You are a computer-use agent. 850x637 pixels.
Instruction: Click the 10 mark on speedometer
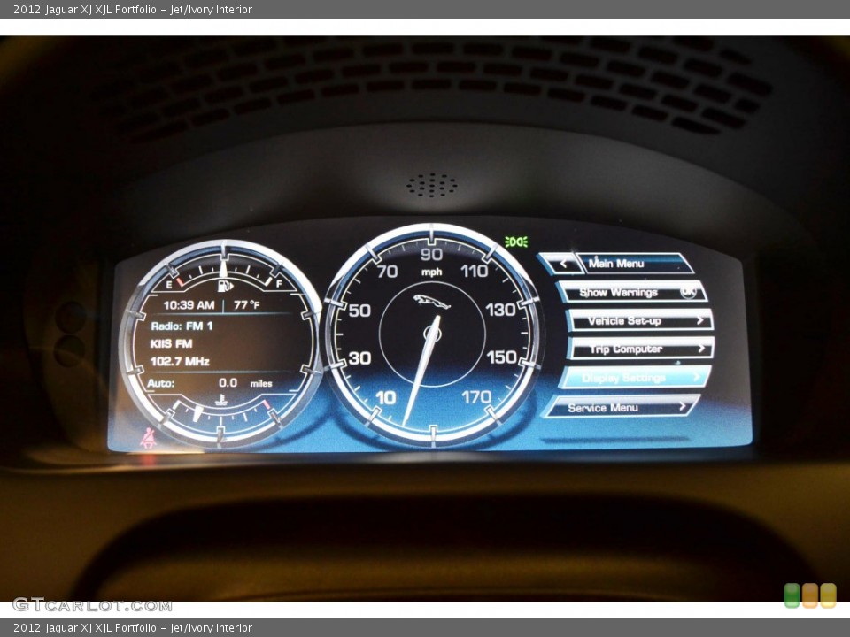(385, 398)
